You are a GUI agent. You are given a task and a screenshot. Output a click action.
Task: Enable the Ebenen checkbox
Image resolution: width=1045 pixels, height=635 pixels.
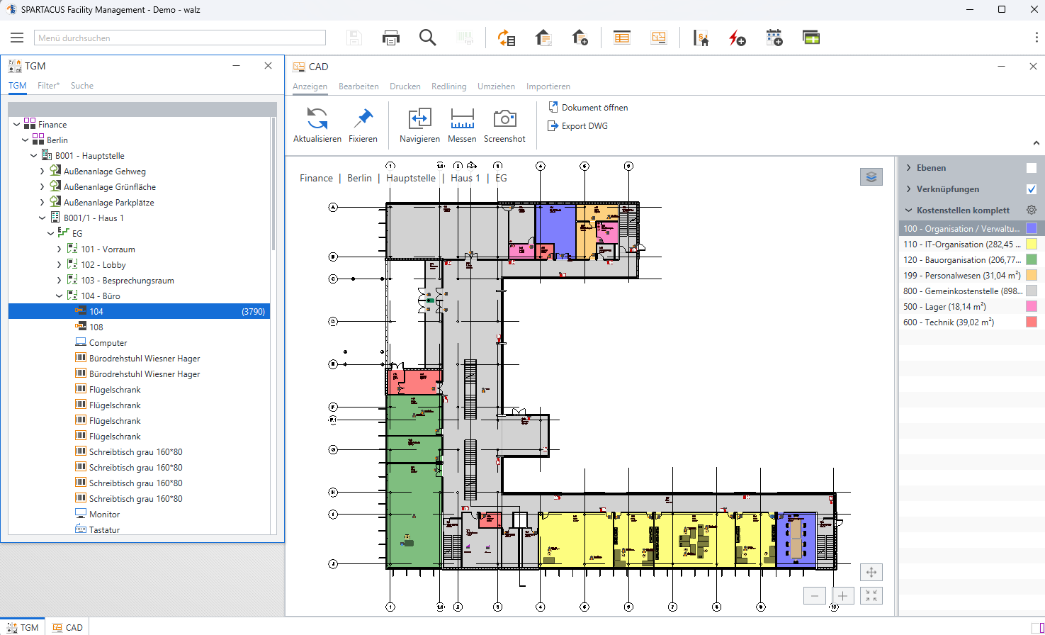(1032, 168)
